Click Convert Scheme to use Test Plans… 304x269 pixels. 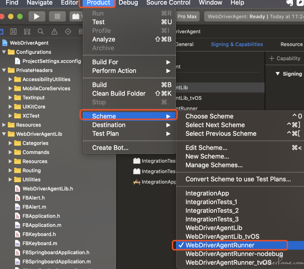(x=240, y=179)
